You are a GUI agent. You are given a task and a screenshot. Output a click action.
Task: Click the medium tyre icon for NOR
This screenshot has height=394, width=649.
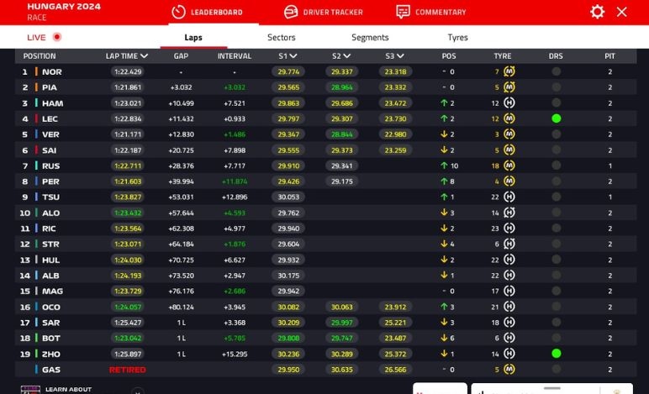click(509, 71)
